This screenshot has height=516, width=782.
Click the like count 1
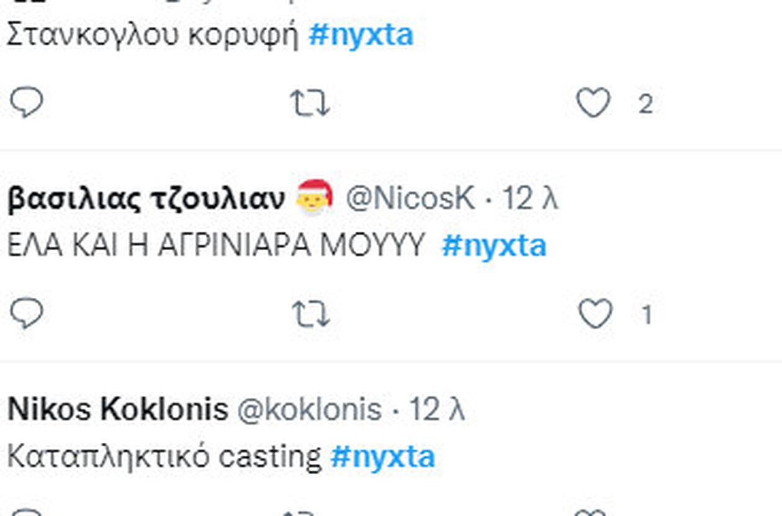[647, 315]
